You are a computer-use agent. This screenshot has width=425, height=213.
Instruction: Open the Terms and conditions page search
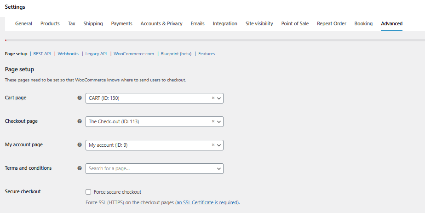[155, 168]
